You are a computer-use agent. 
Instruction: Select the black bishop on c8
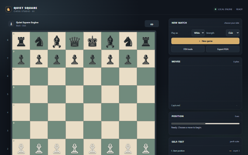click(x=57, y=41)
